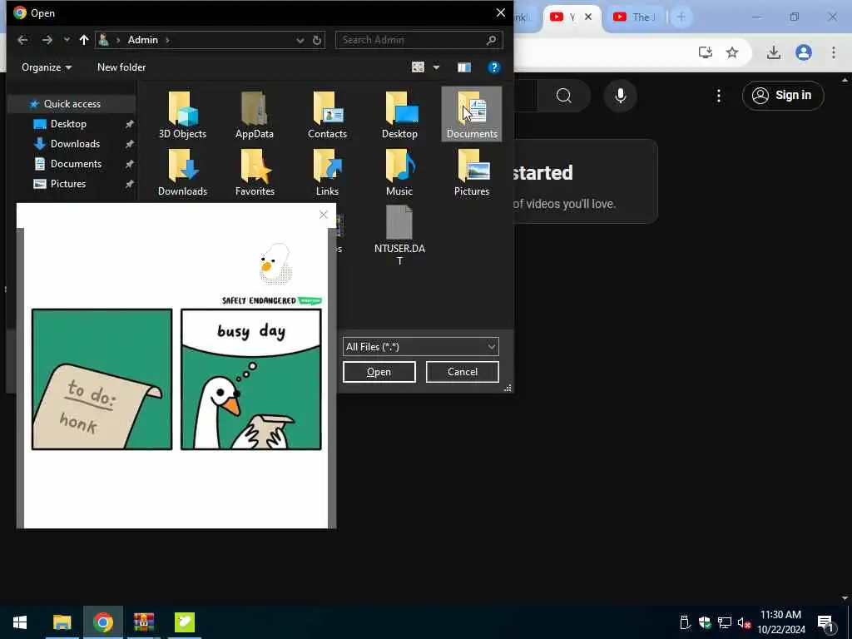Expand the Admin breadcrumb chevron
Image resolution: width=852 pixels, height=639 pixels.
coord(167,40)
